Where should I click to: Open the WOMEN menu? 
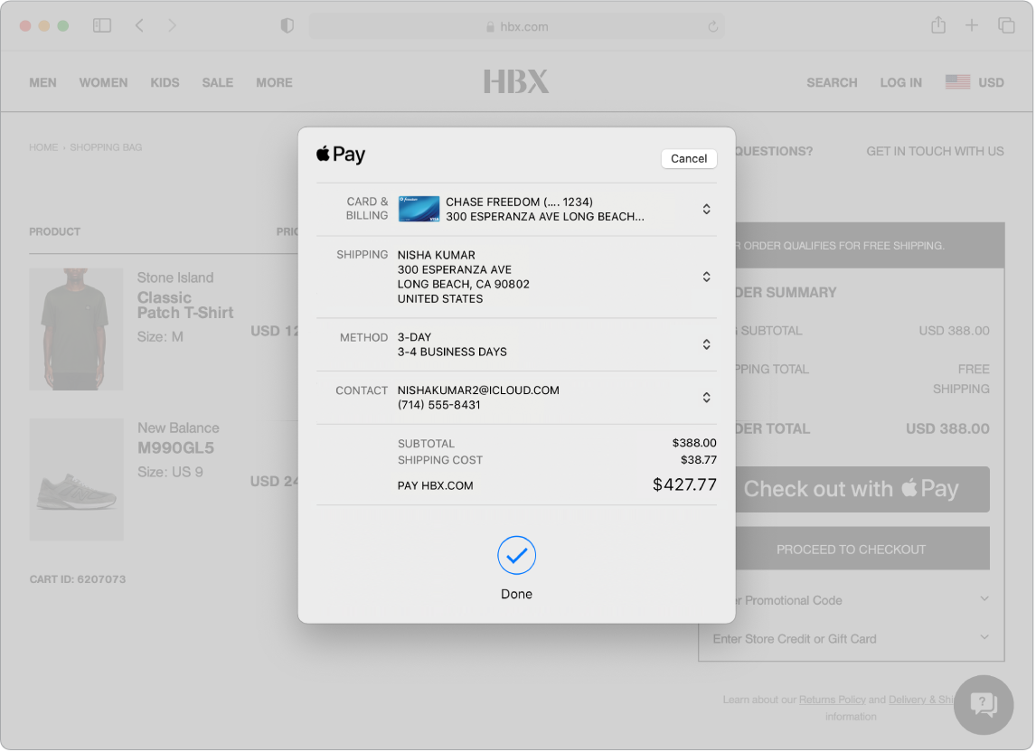point(103,82)
